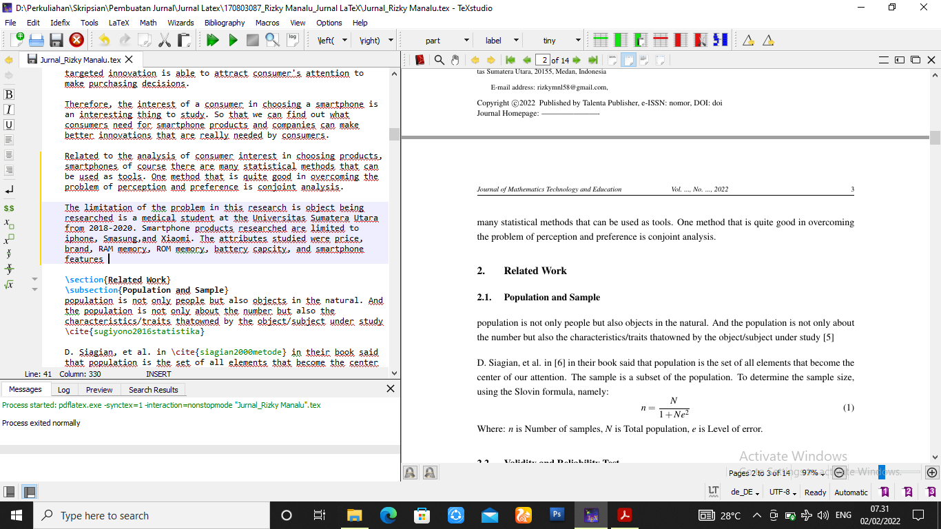The image size is (941, 529).
Task: Remove table column with red column icon
Action: click(681, 40)
